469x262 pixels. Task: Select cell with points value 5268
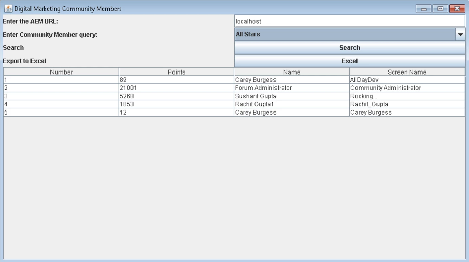[177, 96]
